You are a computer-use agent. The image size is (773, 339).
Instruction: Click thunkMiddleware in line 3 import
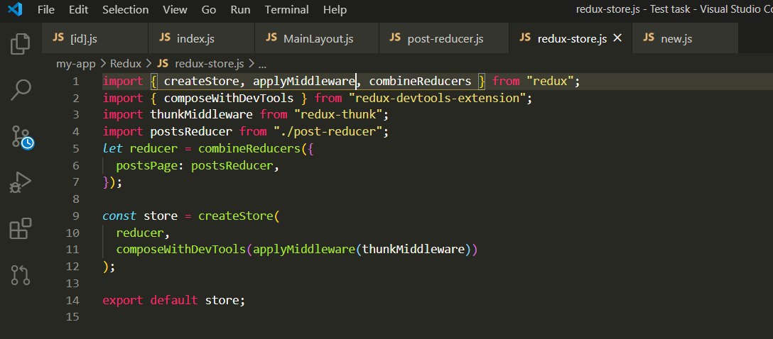pos(201,115)
